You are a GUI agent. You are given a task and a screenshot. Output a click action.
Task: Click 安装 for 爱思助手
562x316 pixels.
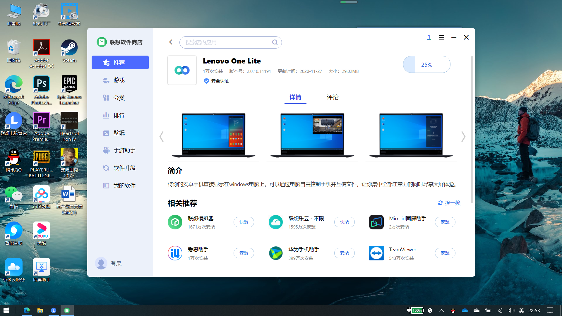pyautogui.click(x=244, y=253)
